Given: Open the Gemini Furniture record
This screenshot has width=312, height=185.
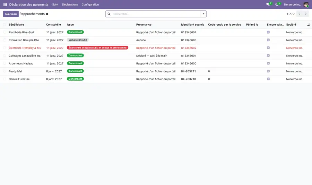Looking at the screenshot, I should (19, 79).
